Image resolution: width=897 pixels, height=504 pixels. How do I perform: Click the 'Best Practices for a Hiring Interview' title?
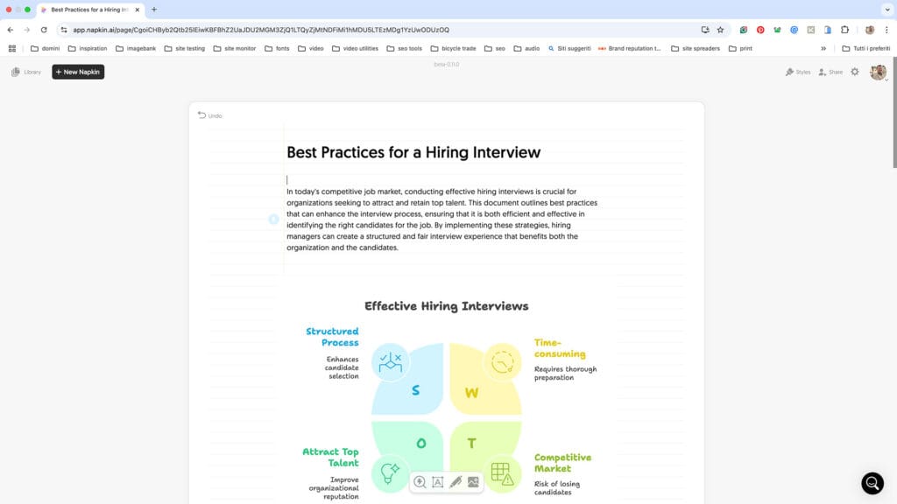point(413,152)
